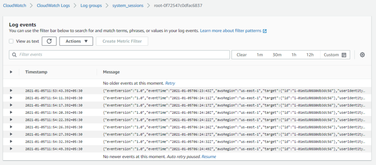Screen dimensions: 376x165
Task: Click message with eventTime 2021-01-05T06:24:11Z
Action: point(234,98)
